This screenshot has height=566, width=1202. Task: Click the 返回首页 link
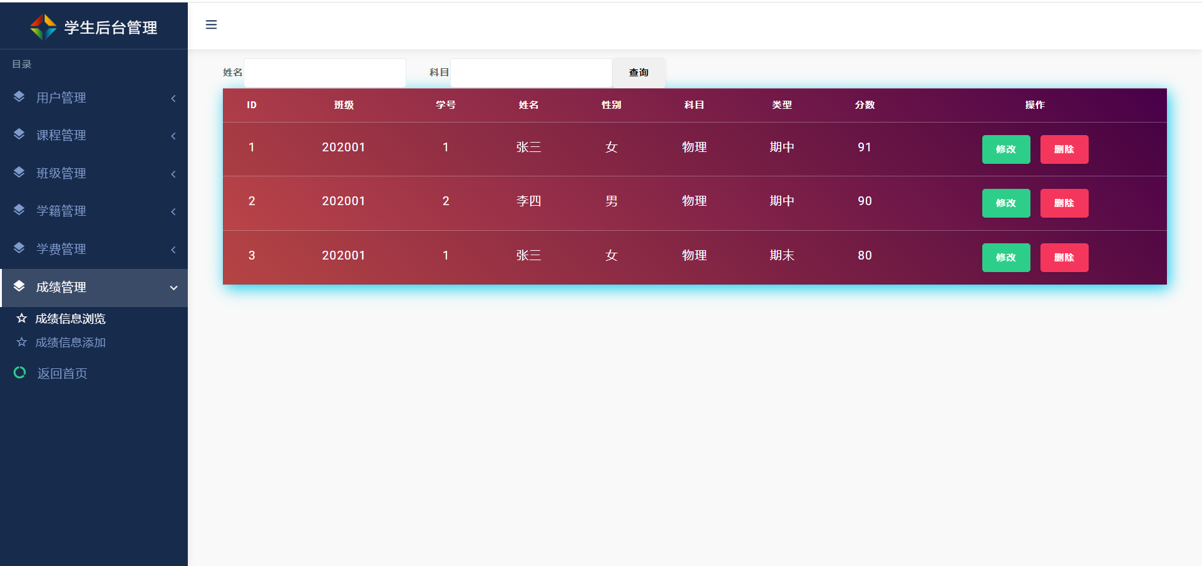click(62, 373)
